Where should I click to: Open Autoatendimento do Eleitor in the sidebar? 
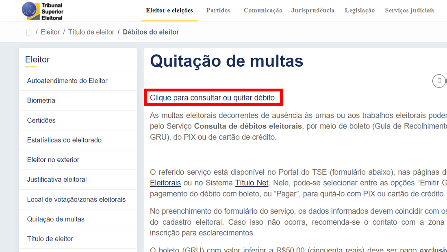(67, 81)
